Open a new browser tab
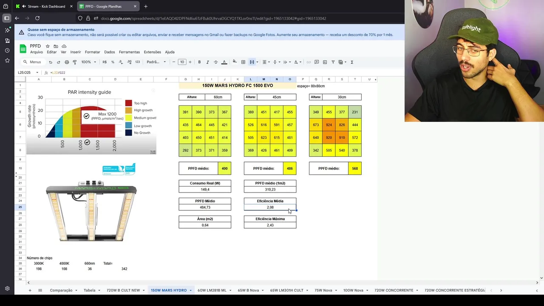 [x=146, y=6]
